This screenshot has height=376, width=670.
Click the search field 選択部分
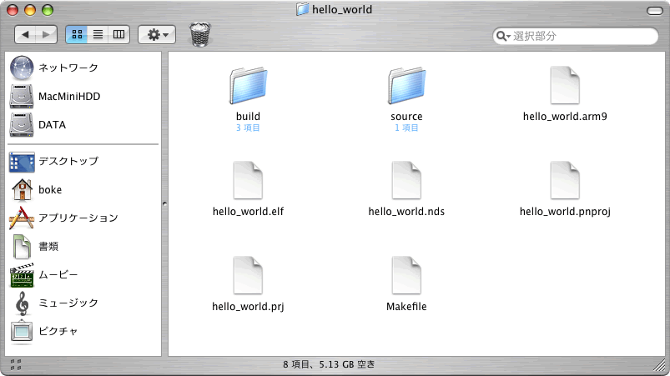[x=575, y=36]
